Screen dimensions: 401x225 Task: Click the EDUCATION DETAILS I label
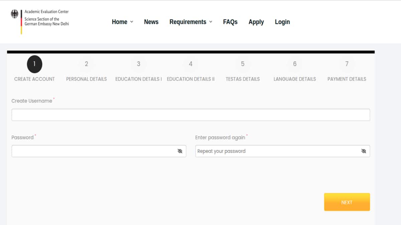click(139, 79)
